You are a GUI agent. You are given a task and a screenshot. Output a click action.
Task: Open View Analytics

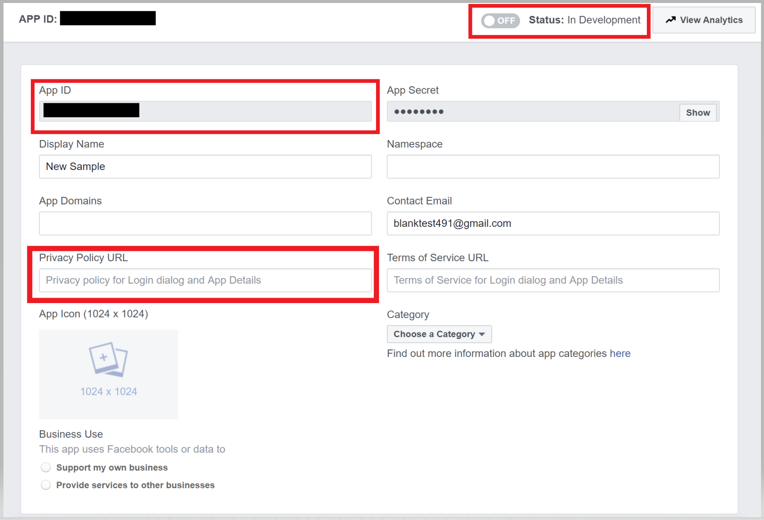coord(704,20)
